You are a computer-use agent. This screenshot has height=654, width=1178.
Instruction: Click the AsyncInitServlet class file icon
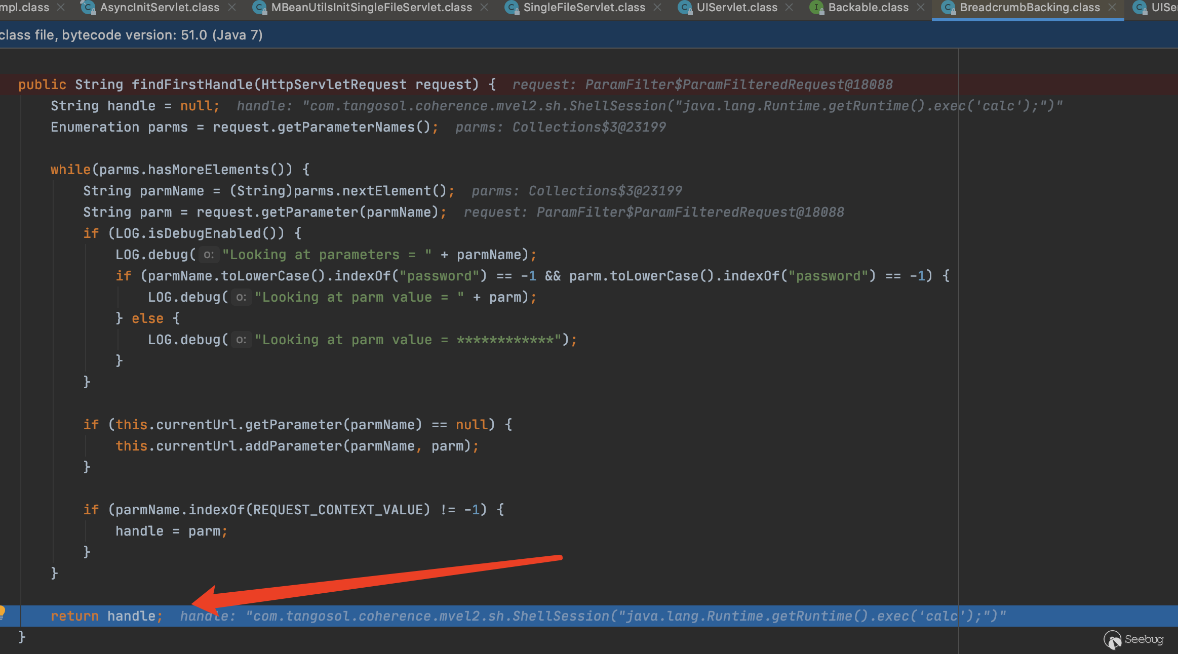pos(89,8)
